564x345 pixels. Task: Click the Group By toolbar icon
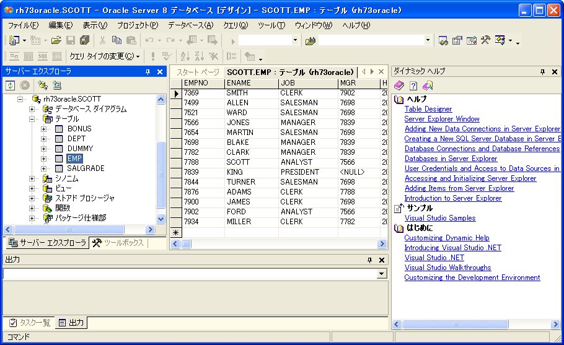232,56
